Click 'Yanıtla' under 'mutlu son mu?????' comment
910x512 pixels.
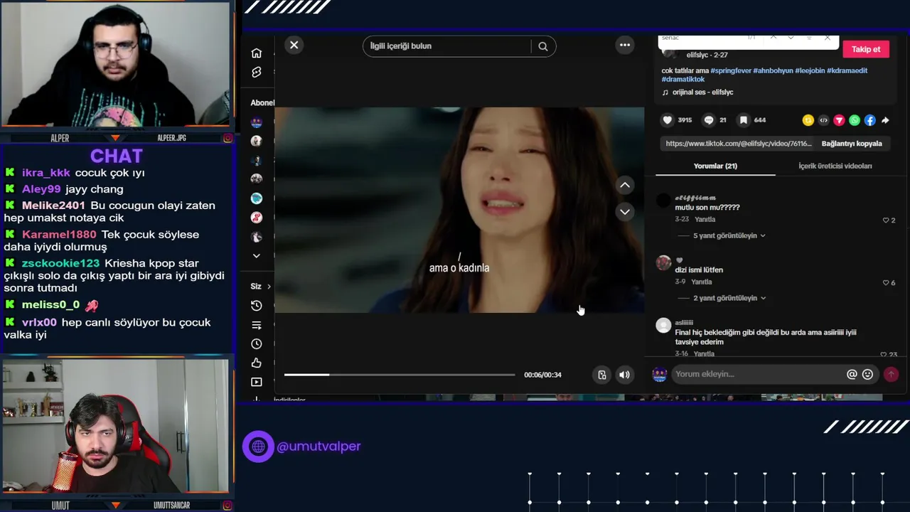coord(705,220)
